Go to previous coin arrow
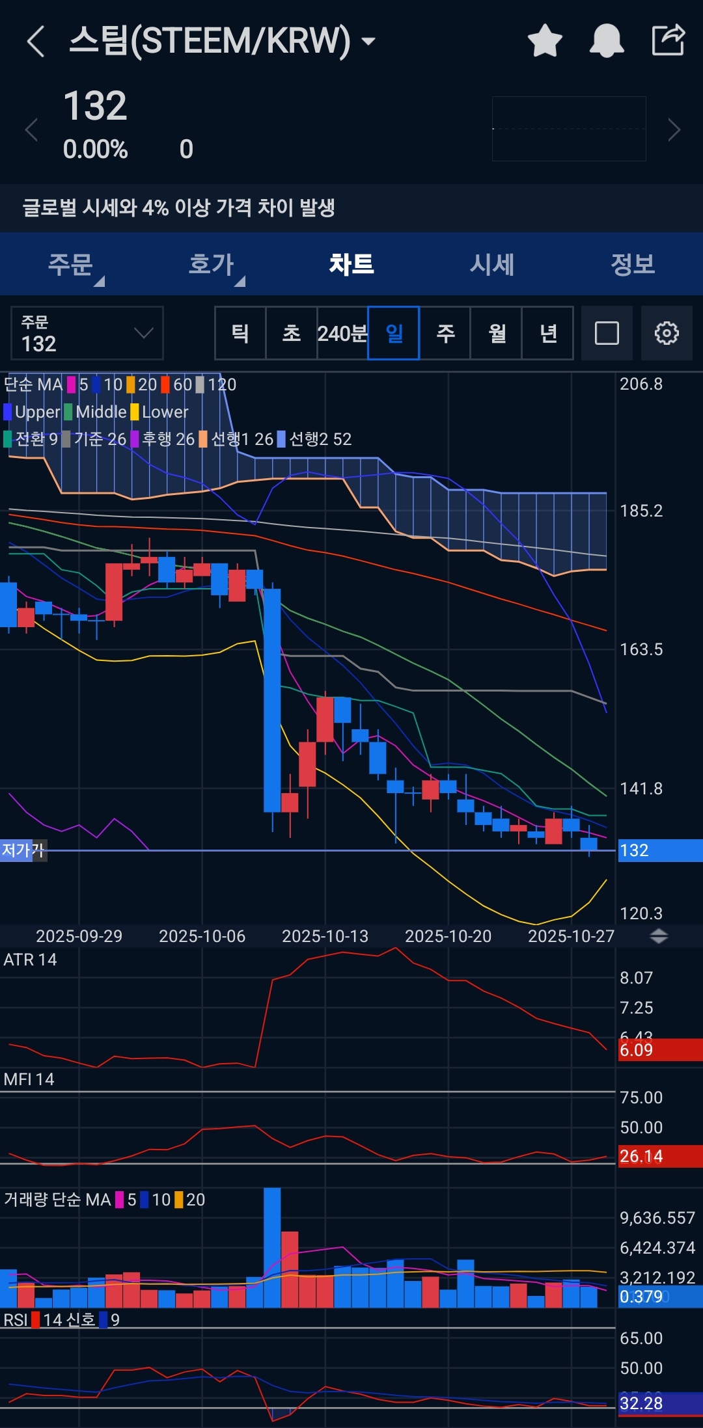703x1428 pixels. pyautogui.click(x=31, y=130)
